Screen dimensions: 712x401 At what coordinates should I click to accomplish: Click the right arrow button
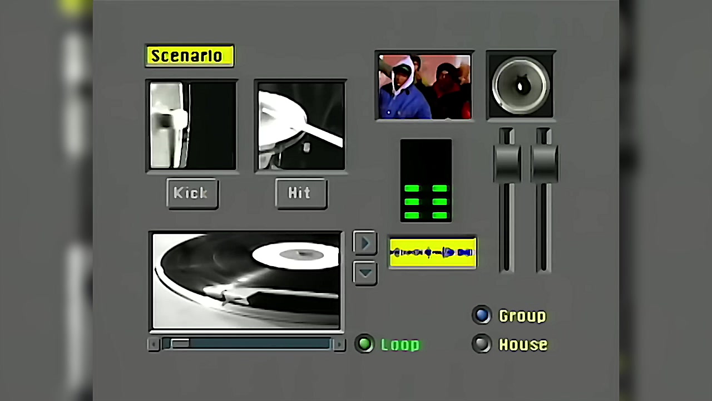pos(365,243)
